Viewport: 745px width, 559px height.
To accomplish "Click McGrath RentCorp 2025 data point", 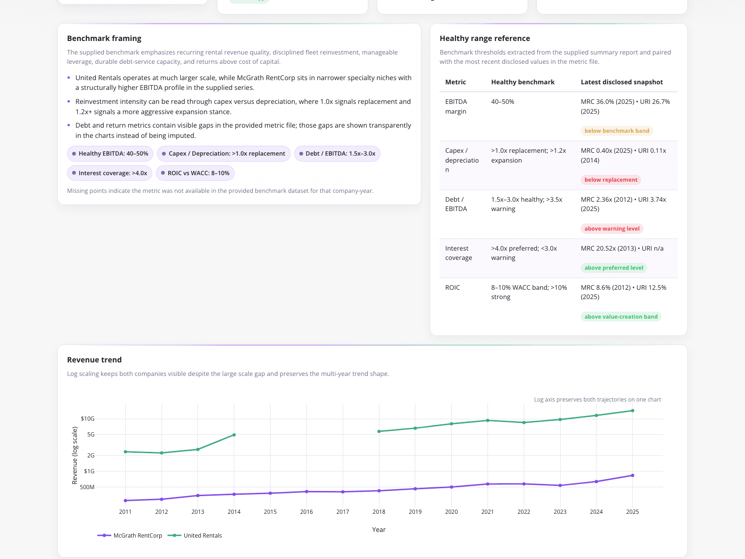I will coord(632,476).
